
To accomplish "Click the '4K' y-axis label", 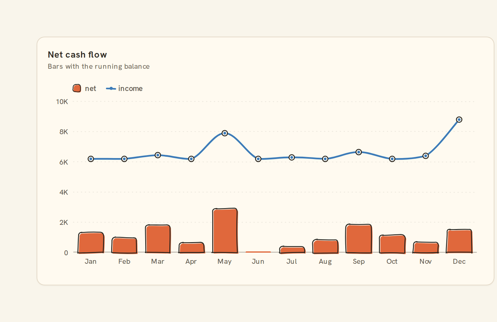I will 64,192.
